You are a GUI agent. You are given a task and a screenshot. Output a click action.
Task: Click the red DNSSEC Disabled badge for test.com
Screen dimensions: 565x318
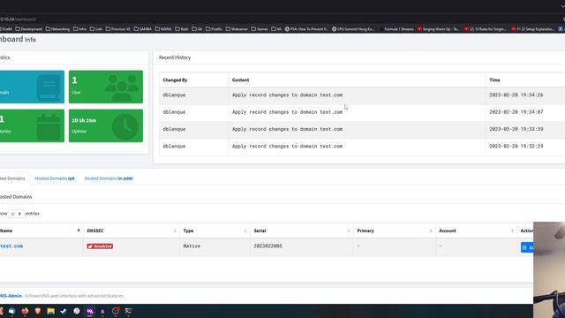coord(100,246)
